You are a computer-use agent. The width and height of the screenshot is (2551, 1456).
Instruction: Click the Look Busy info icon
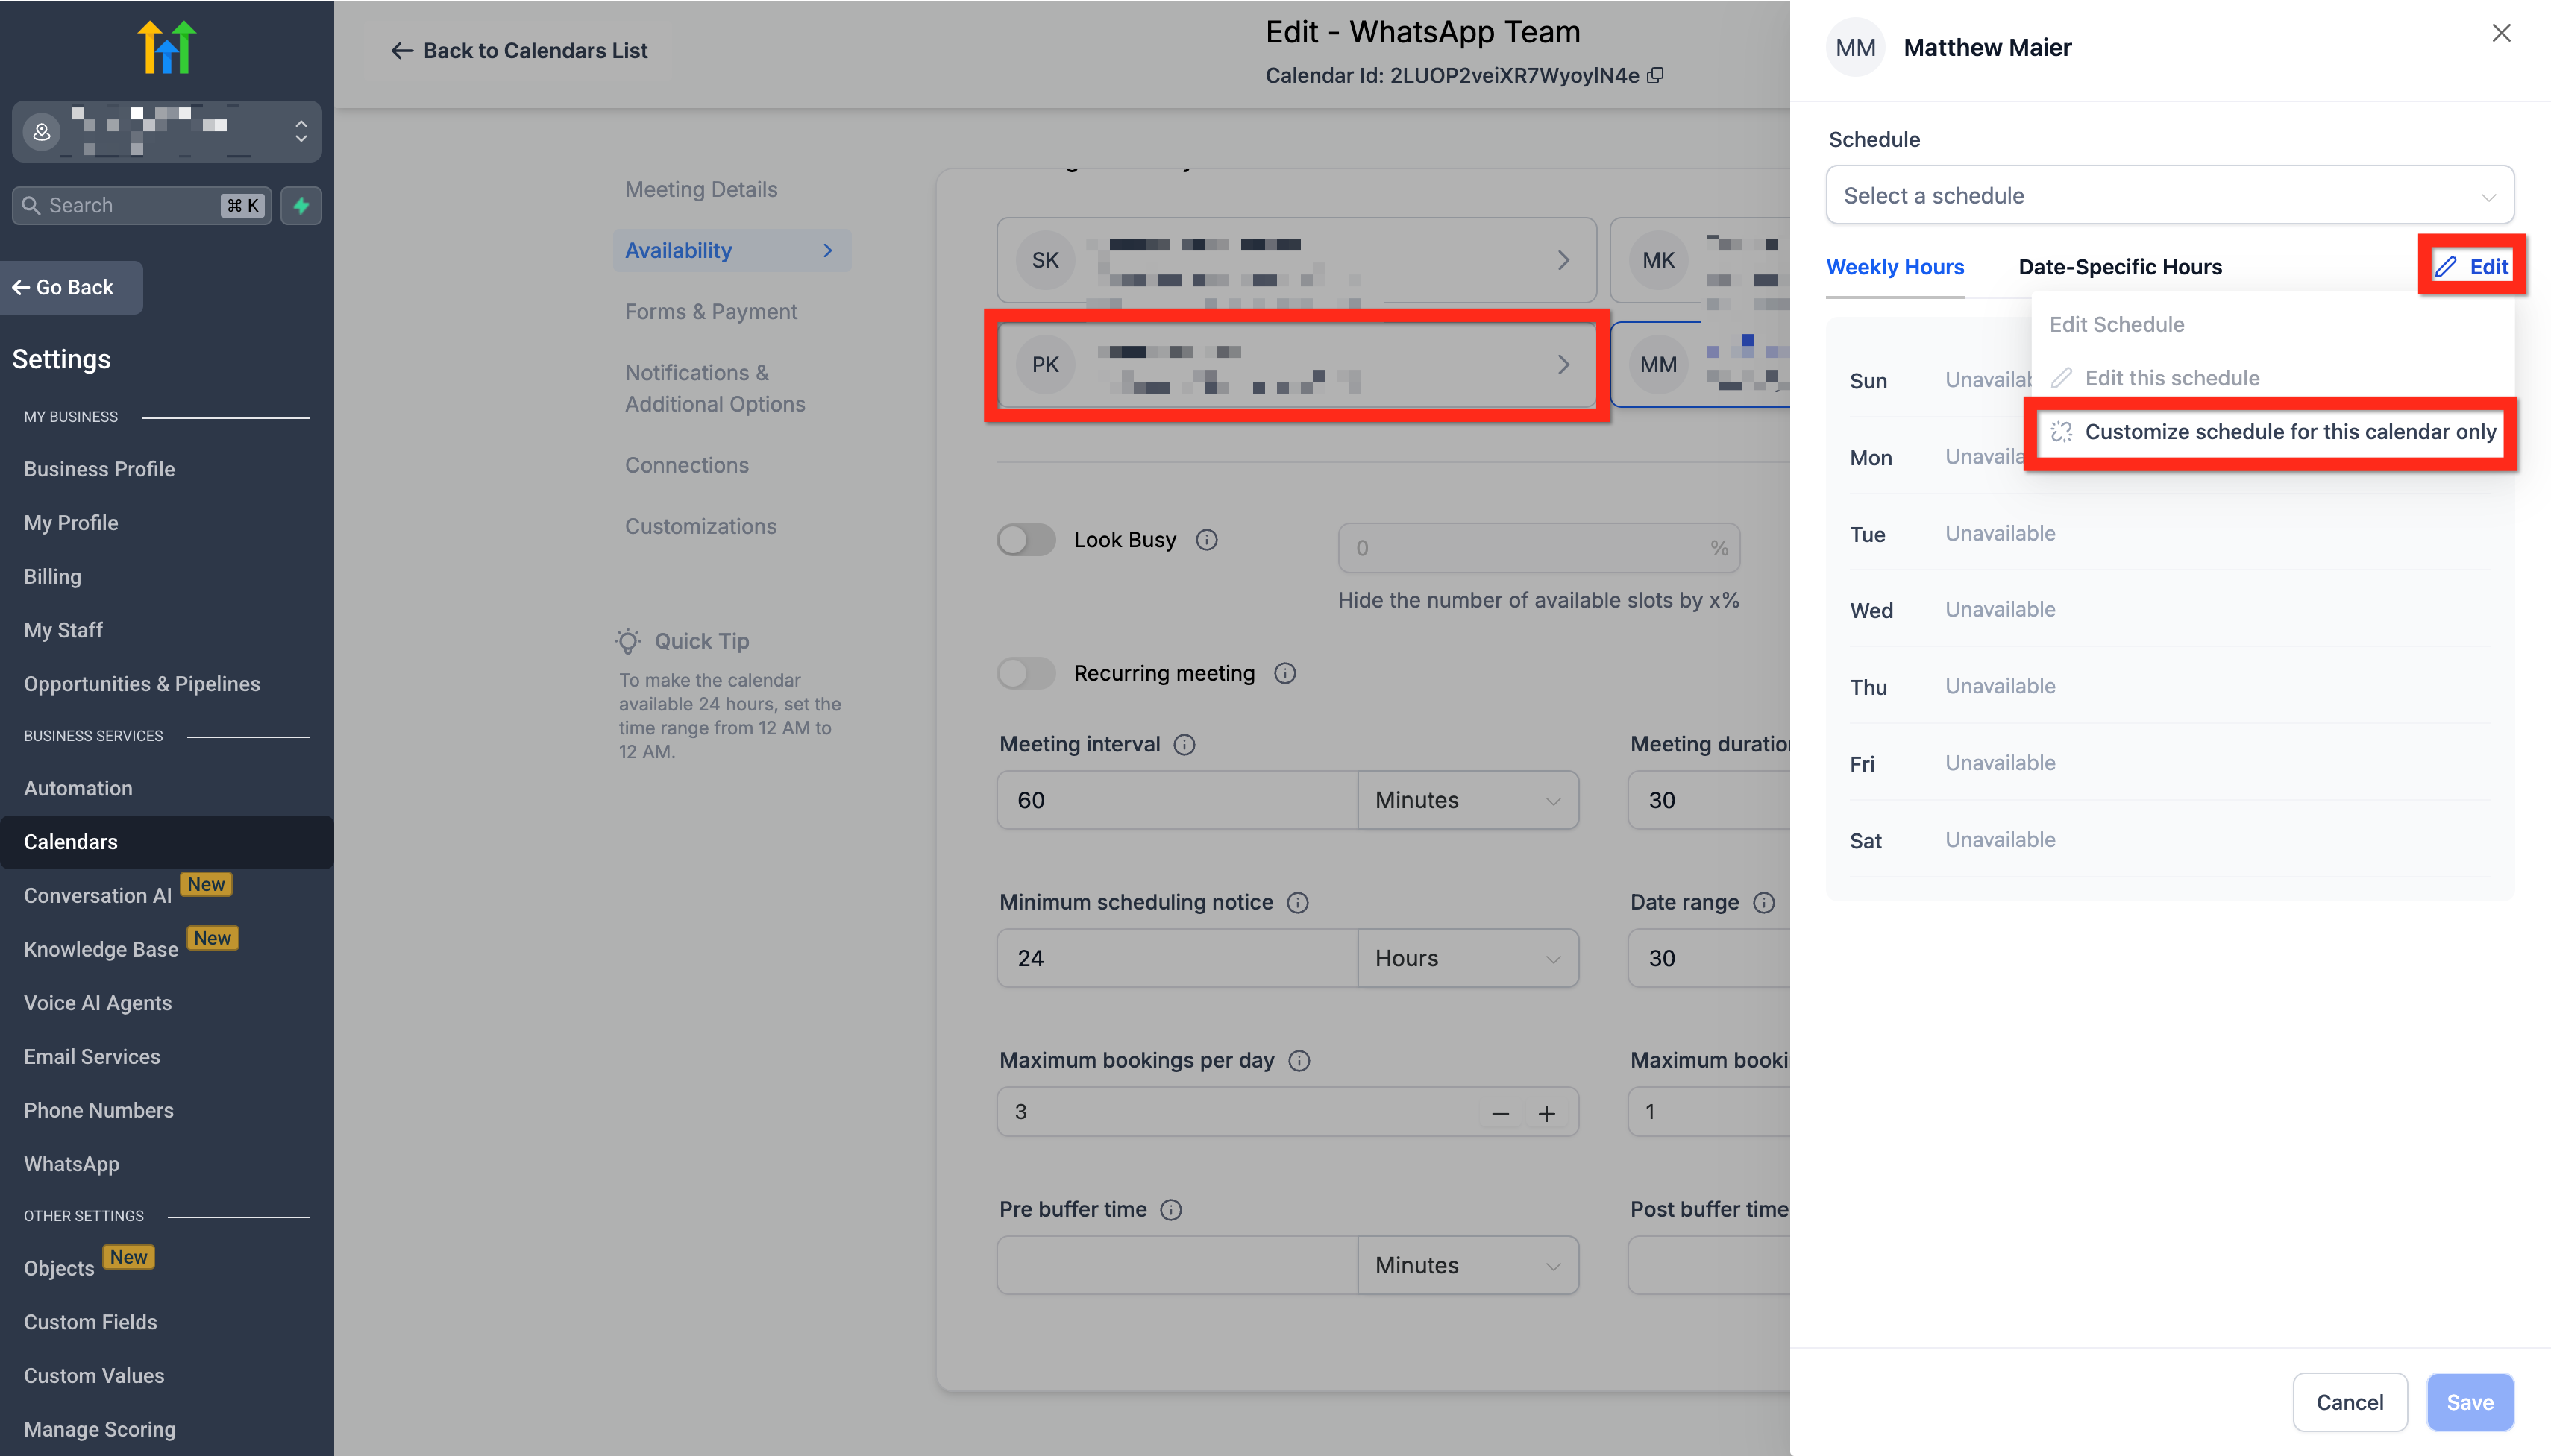1206,540
